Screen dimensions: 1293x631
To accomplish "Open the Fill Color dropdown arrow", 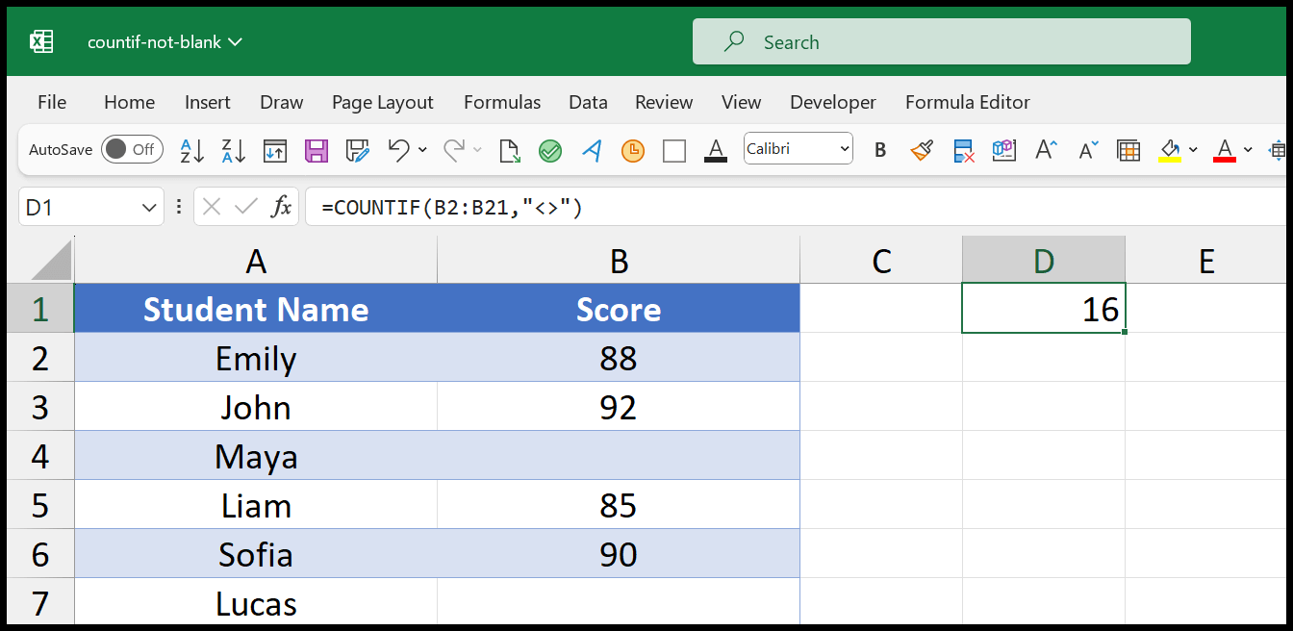I will 1193,148.
